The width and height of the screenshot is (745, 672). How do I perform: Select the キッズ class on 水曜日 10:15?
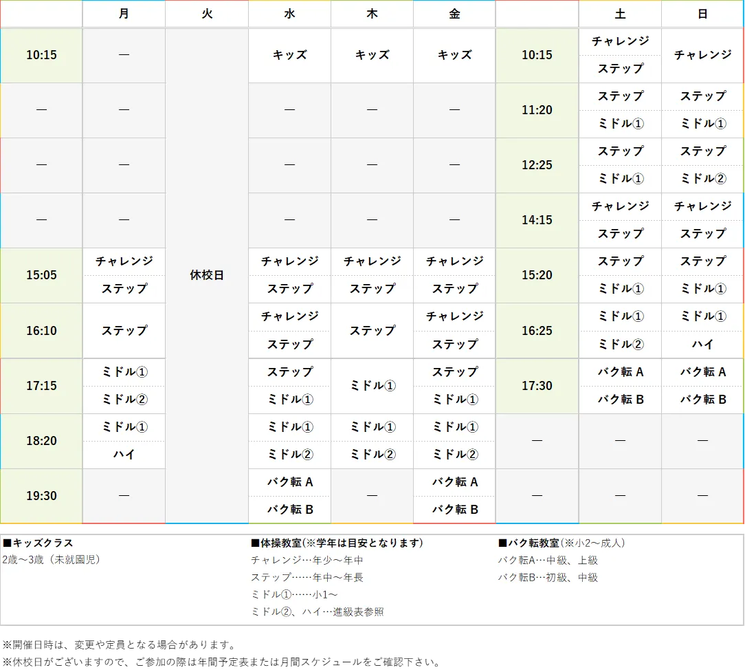(289, 55)
